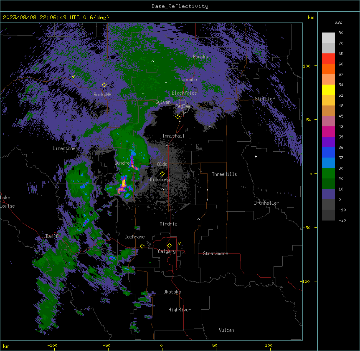Click the white plus marker north of Drumheller
The height and width of the screenshot is (351, 360).
[x=256, y=156]
